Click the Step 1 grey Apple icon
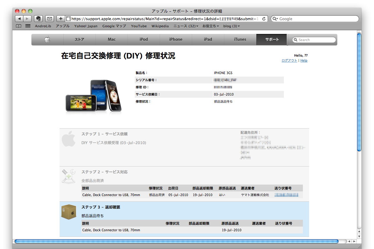This screenshot has width=374, height=249. (x=69, y=139)
